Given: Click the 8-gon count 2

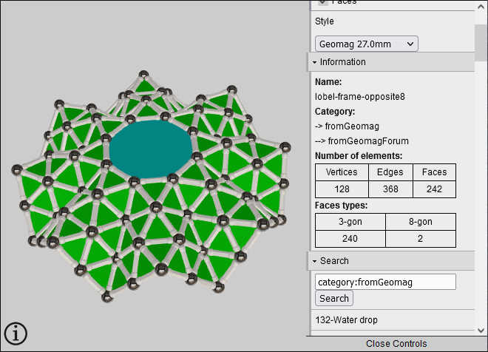Looking at the screenshot, I should [x=421, y=239].
